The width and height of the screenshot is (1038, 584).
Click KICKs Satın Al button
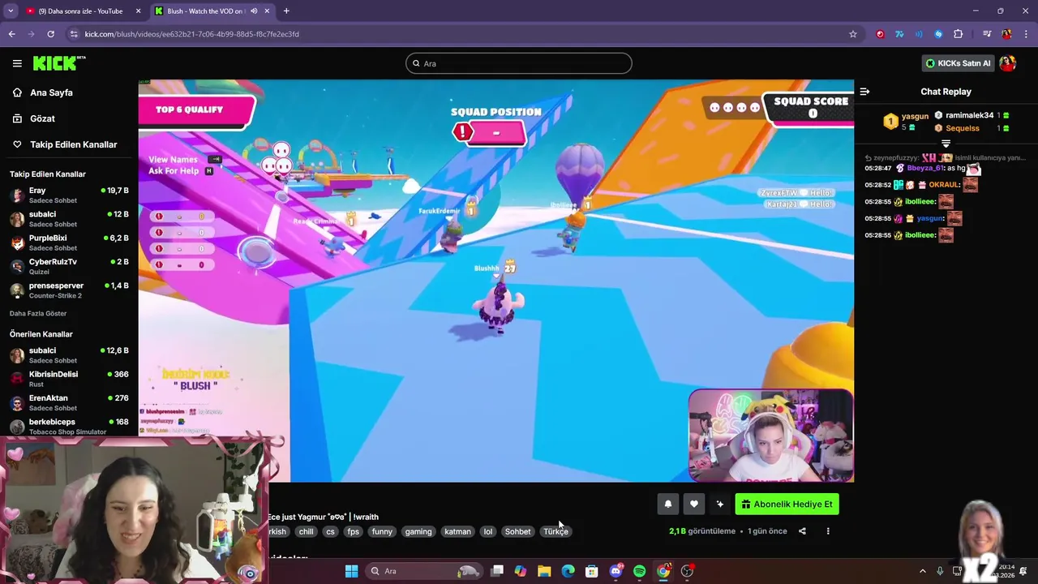pos(958,63)
